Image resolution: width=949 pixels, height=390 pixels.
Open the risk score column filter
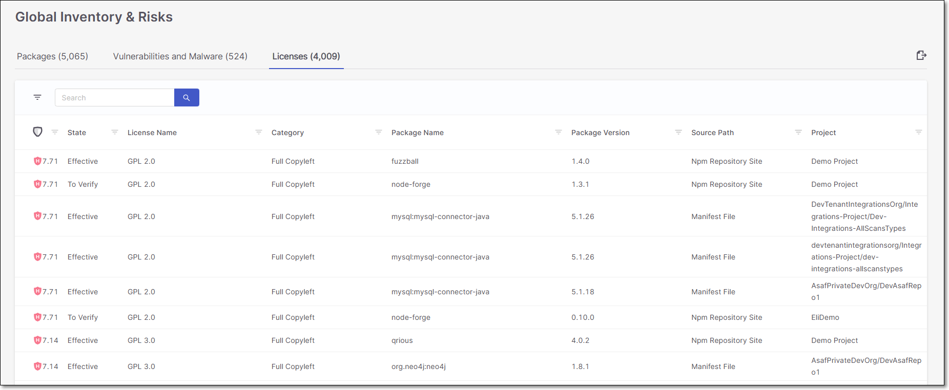pos(55,132)
